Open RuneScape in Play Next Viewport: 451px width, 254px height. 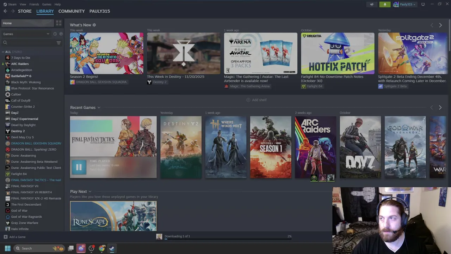(113, 216)
